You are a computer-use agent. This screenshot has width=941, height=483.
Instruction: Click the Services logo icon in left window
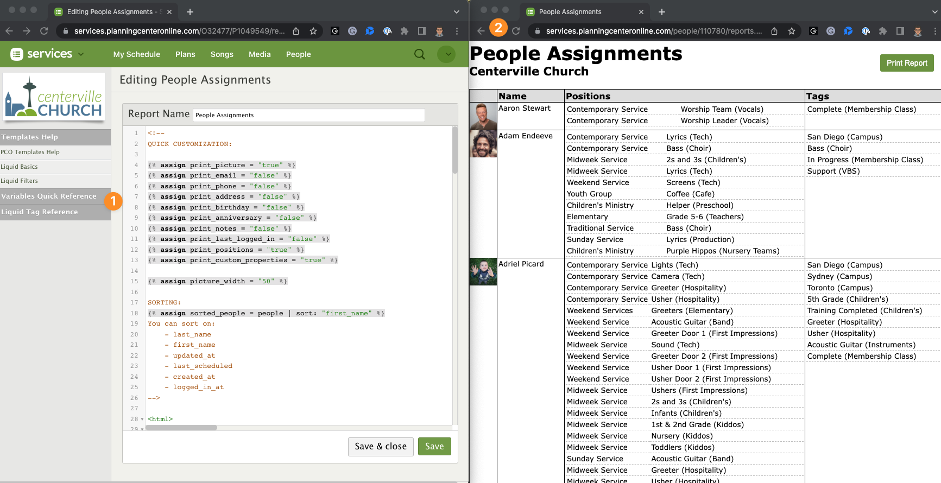click(x=17, y=54)
